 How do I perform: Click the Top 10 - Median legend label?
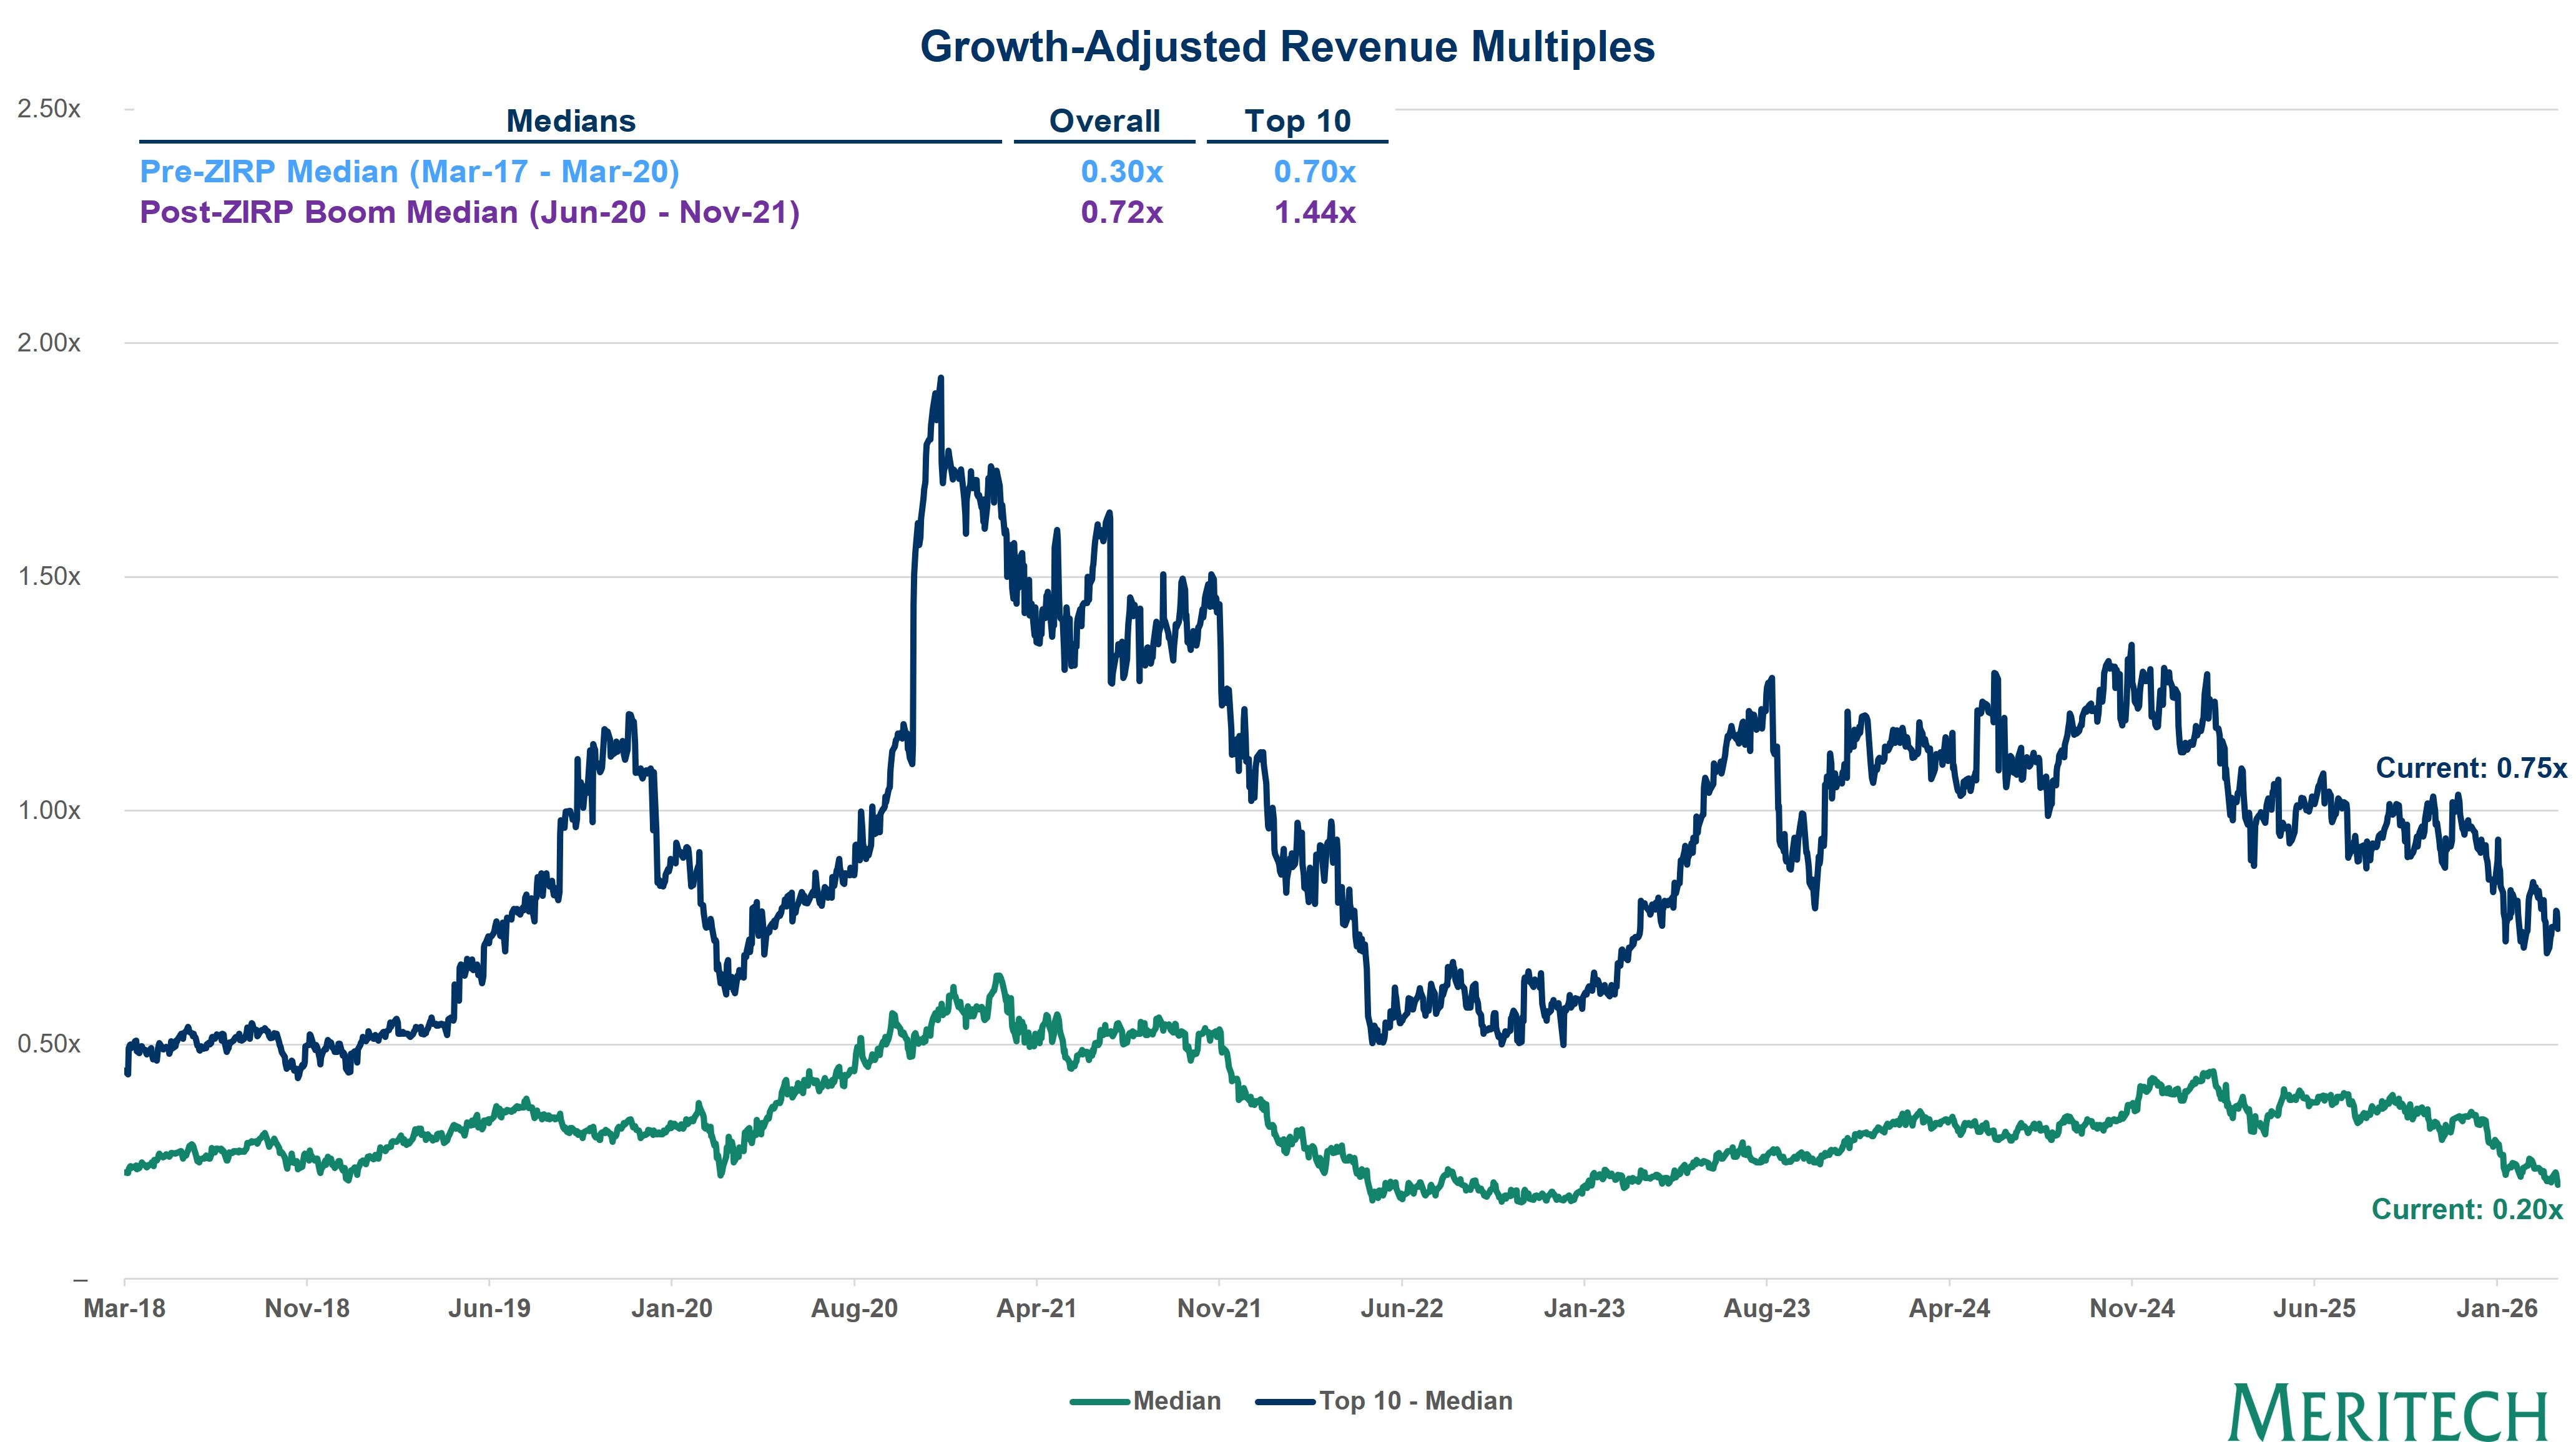click(x=1415, y=1401)
